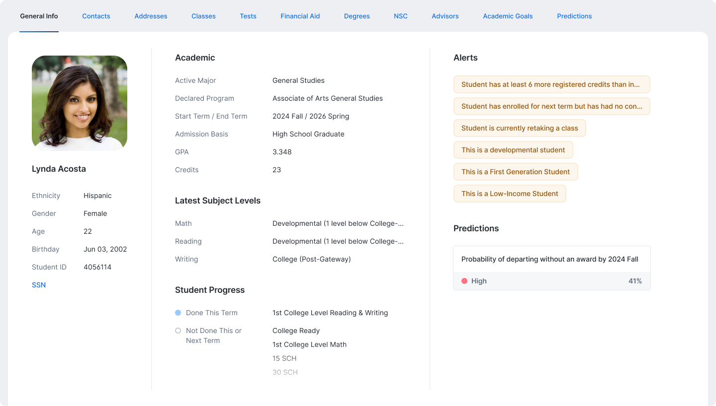Image resolution: width=716 pixels, height=406 pixels.
Task: Click the hollow Not Done This Term circle
Action: pyautogui.click(x=178, y=331)
